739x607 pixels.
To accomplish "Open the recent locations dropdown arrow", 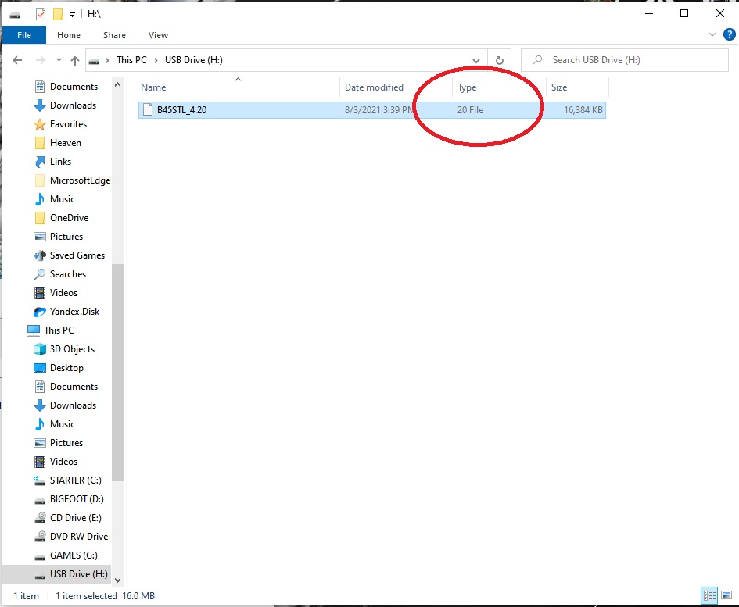I will (59, 60).
